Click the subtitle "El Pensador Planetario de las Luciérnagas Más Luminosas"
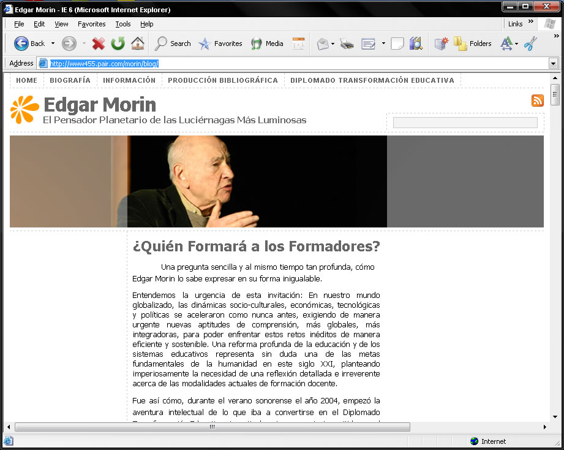The image size is (564, 450). click(175, 120)
